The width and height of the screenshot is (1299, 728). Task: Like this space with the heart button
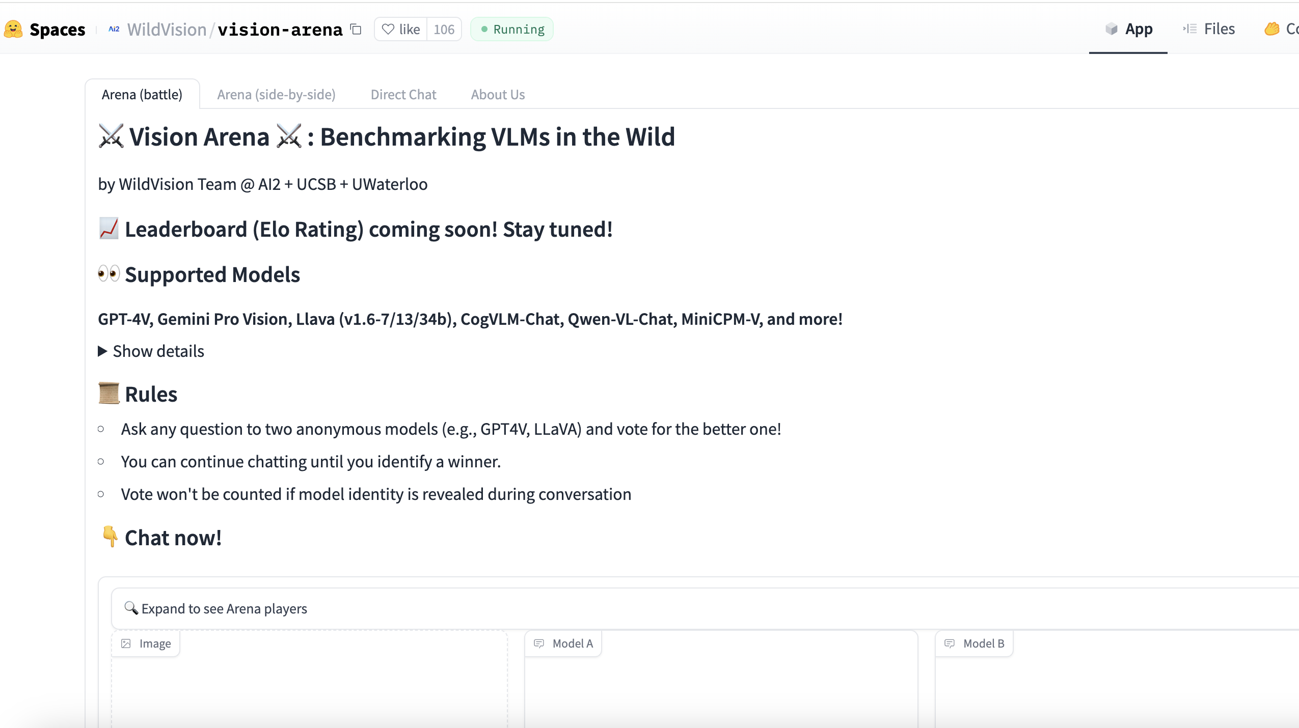[x=401, y=29]
